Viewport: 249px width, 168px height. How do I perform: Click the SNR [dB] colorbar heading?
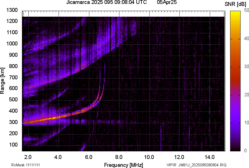pyautogui.click(x=235, y=4)
